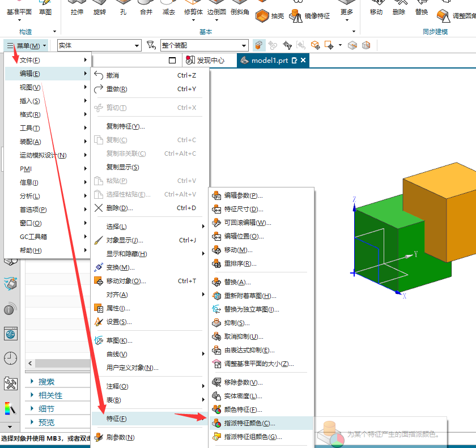
Task: Click the 更多 (More) button in ribbon
Action: coord(346,12)
